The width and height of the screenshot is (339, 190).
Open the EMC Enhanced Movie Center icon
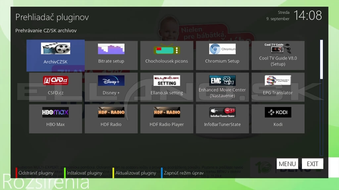click(222, 80)
